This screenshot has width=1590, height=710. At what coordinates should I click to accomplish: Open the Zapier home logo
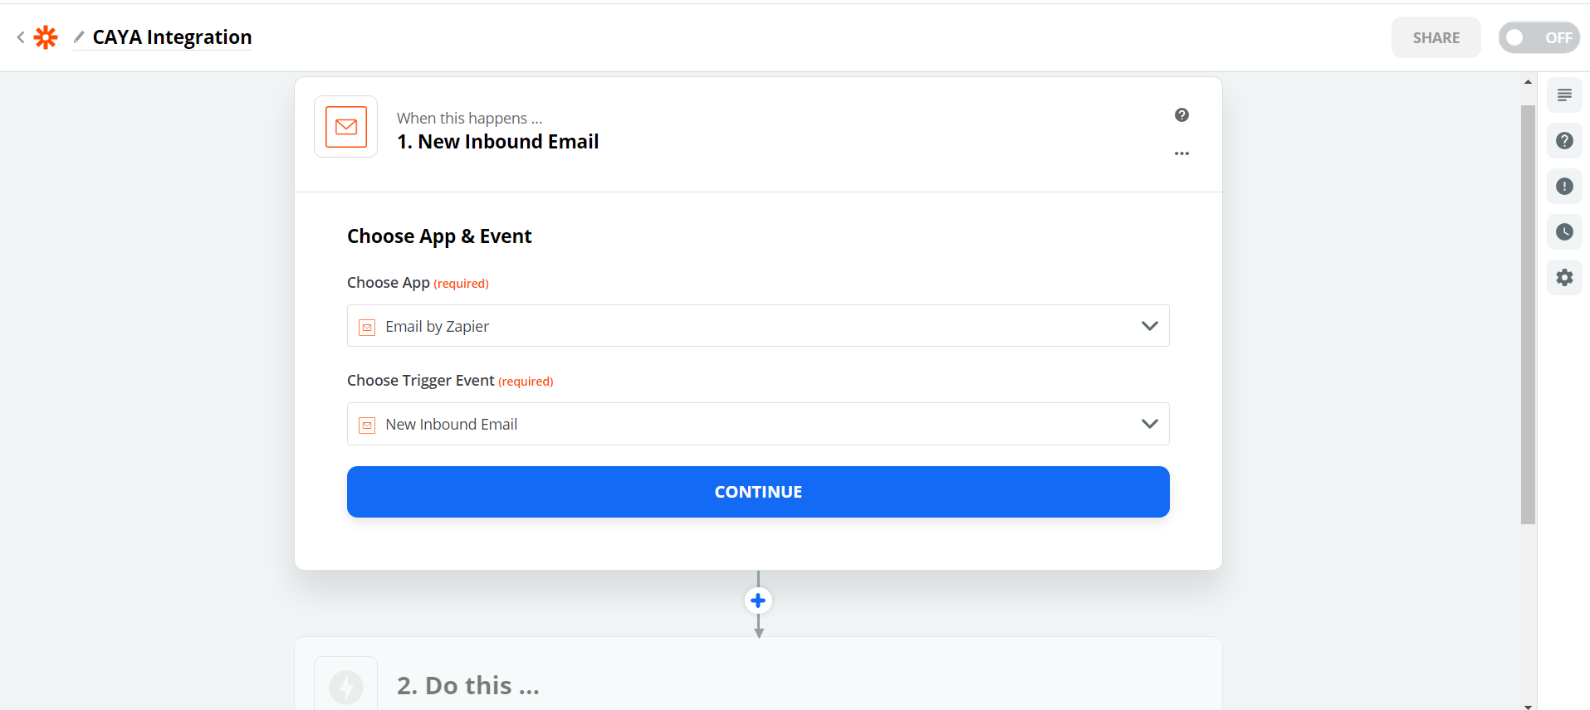(x=46, y=37)
